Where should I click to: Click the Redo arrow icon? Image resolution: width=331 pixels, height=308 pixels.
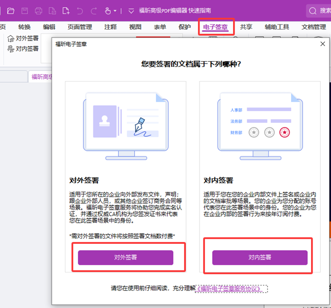coord(93,11)
